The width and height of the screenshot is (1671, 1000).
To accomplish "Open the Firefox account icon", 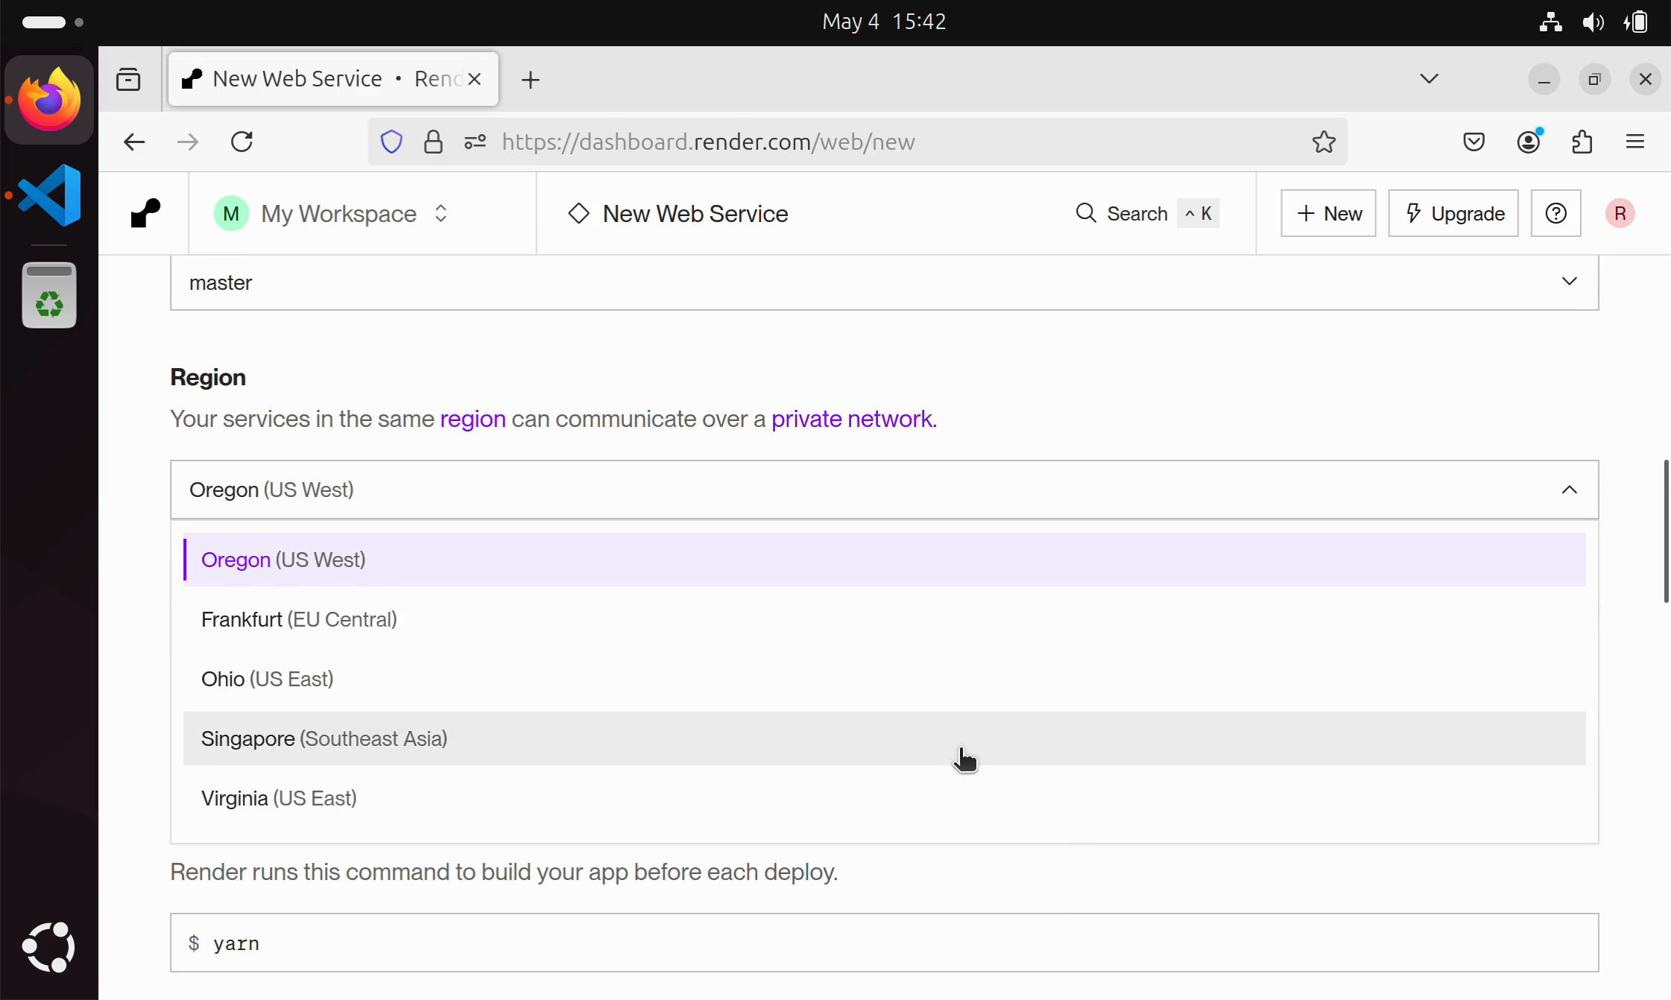I will point(1528,142).
